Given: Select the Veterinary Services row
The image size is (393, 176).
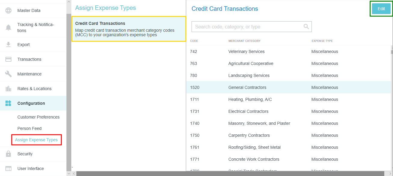Looking at the screenshot, I should [288, 51].
